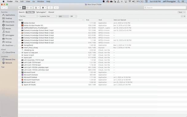
Task: Click the Wi-Fi status icon
Action: click(x=130, y=2)
